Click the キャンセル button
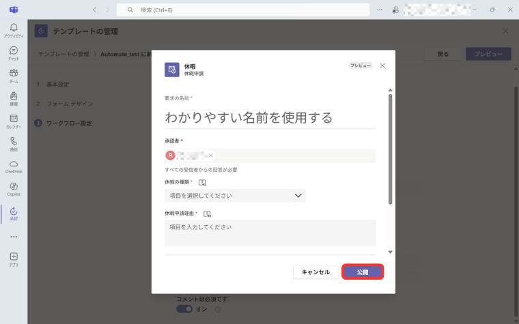Image resolution: width=519 pixels, height=324 pixels. coord(315,272)
